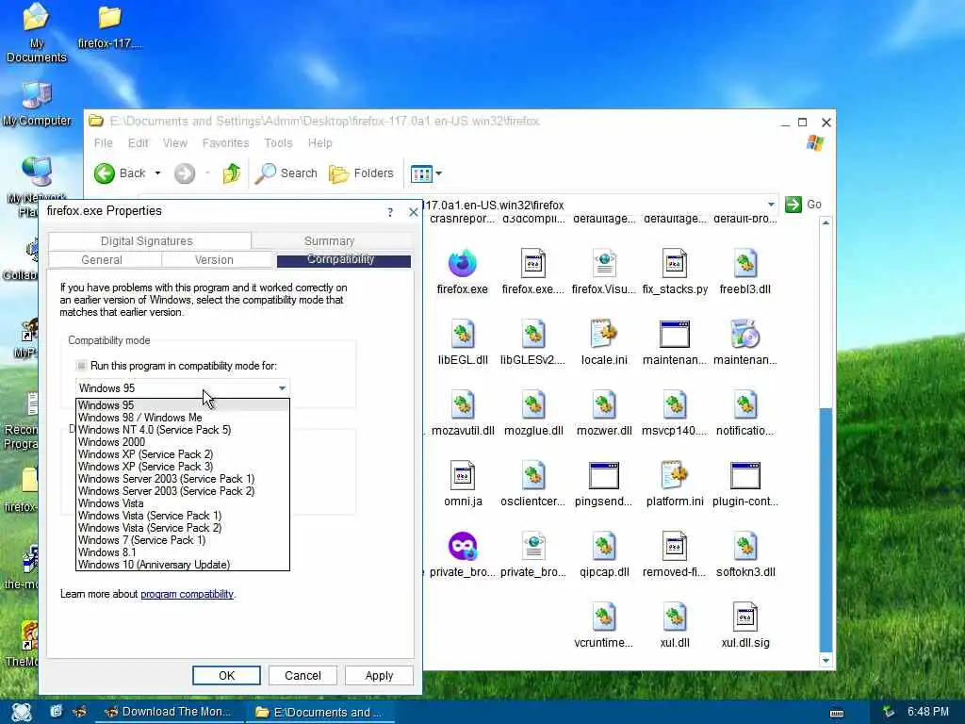This screenshot has height=724, width=965.
Task: Click the Go button beside address bar
Action: [x=803, y=205]
